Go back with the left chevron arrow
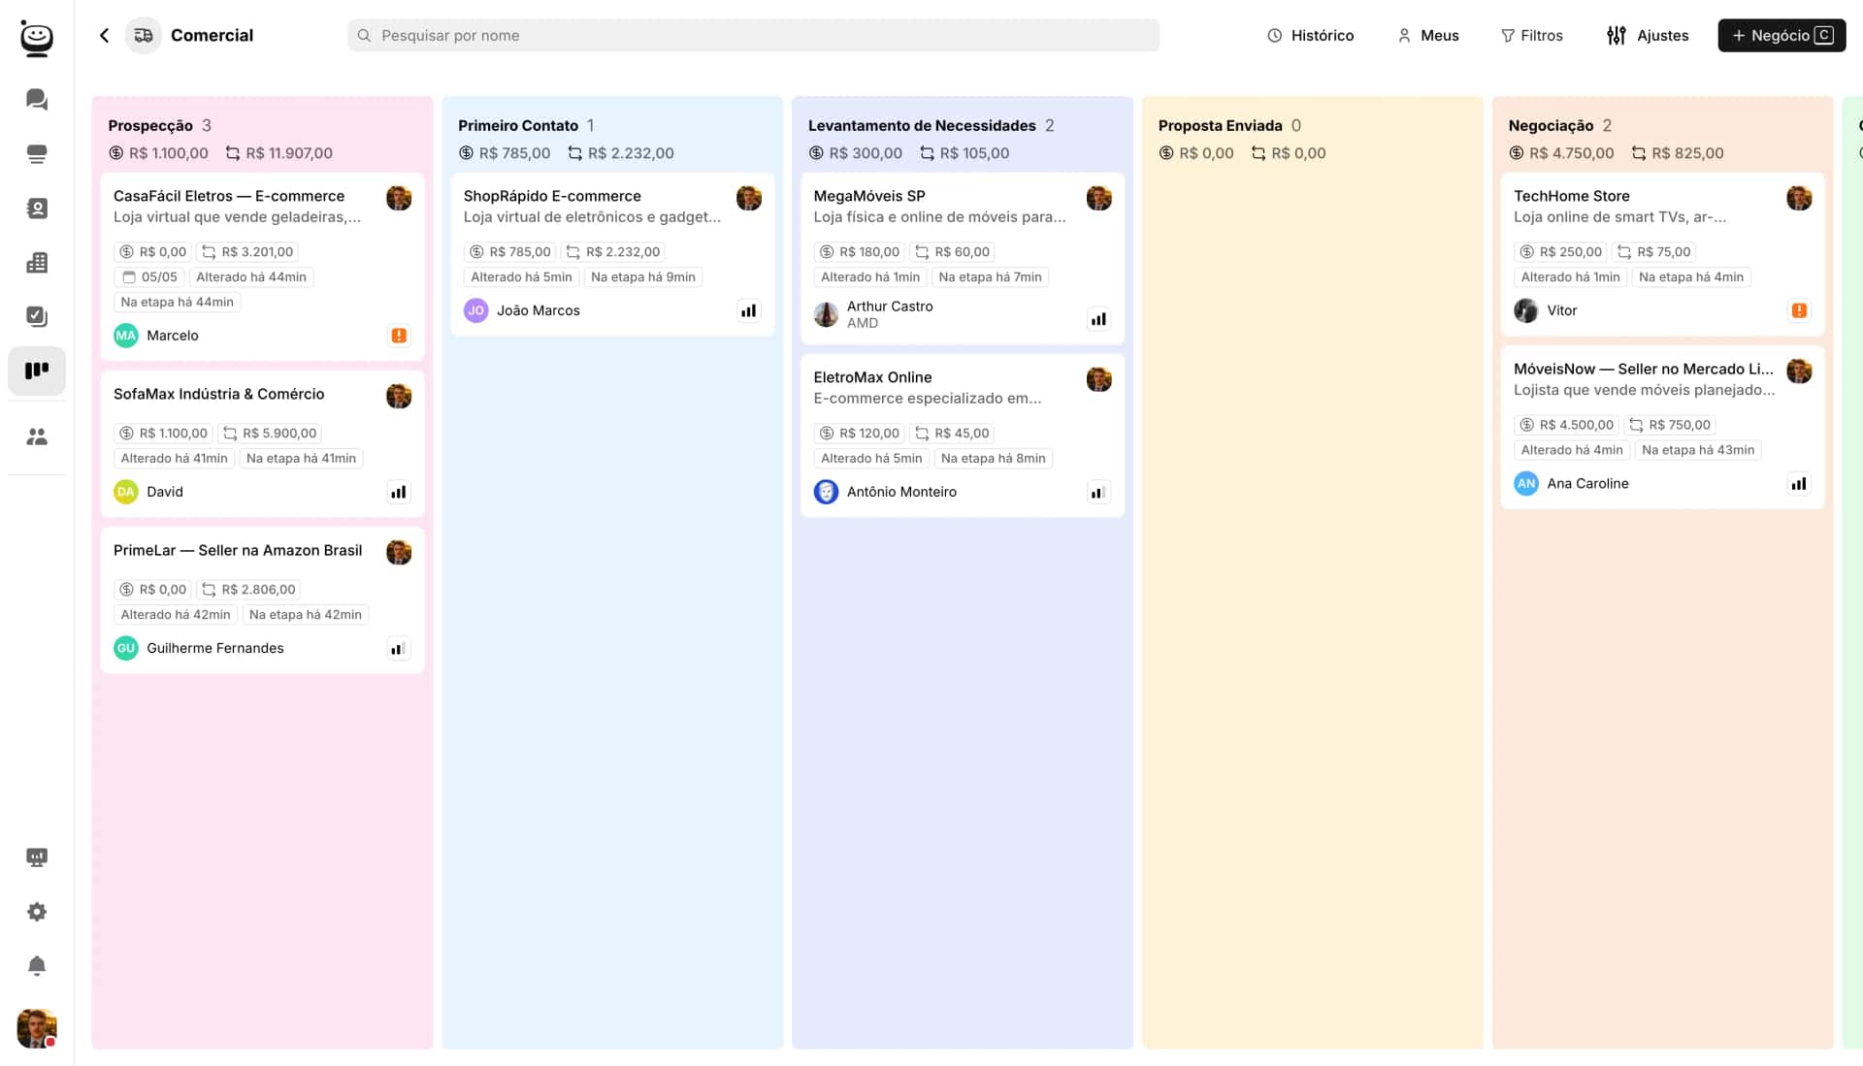 point(105,36)
